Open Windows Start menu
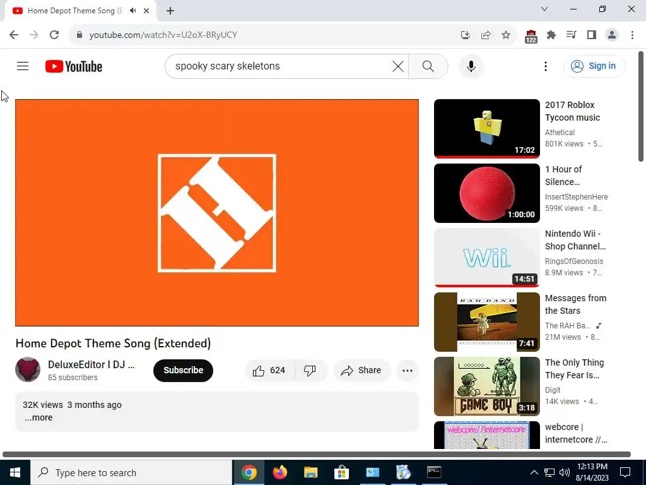 point(15,472)
